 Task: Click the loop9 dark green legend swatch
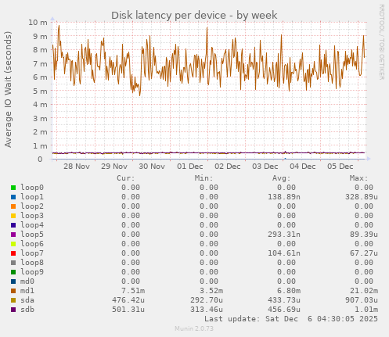pyautogui.click(x=13, y=272)
